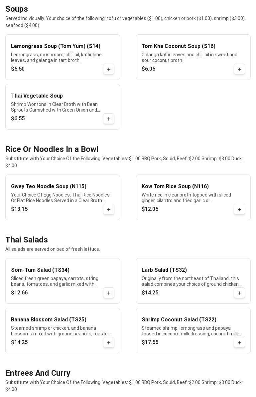The image size is (256, 397).
Task: Click the Thai Salads section heading
Action: click(x=27, y=240)
